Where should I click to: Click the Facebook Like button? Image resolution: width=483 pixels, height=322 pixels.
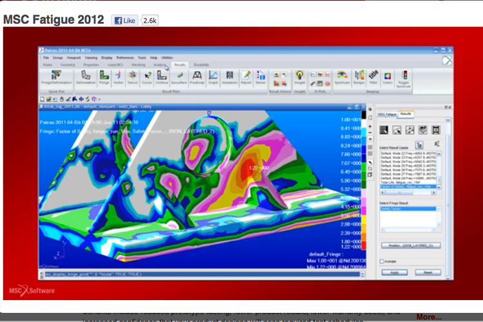124,21
